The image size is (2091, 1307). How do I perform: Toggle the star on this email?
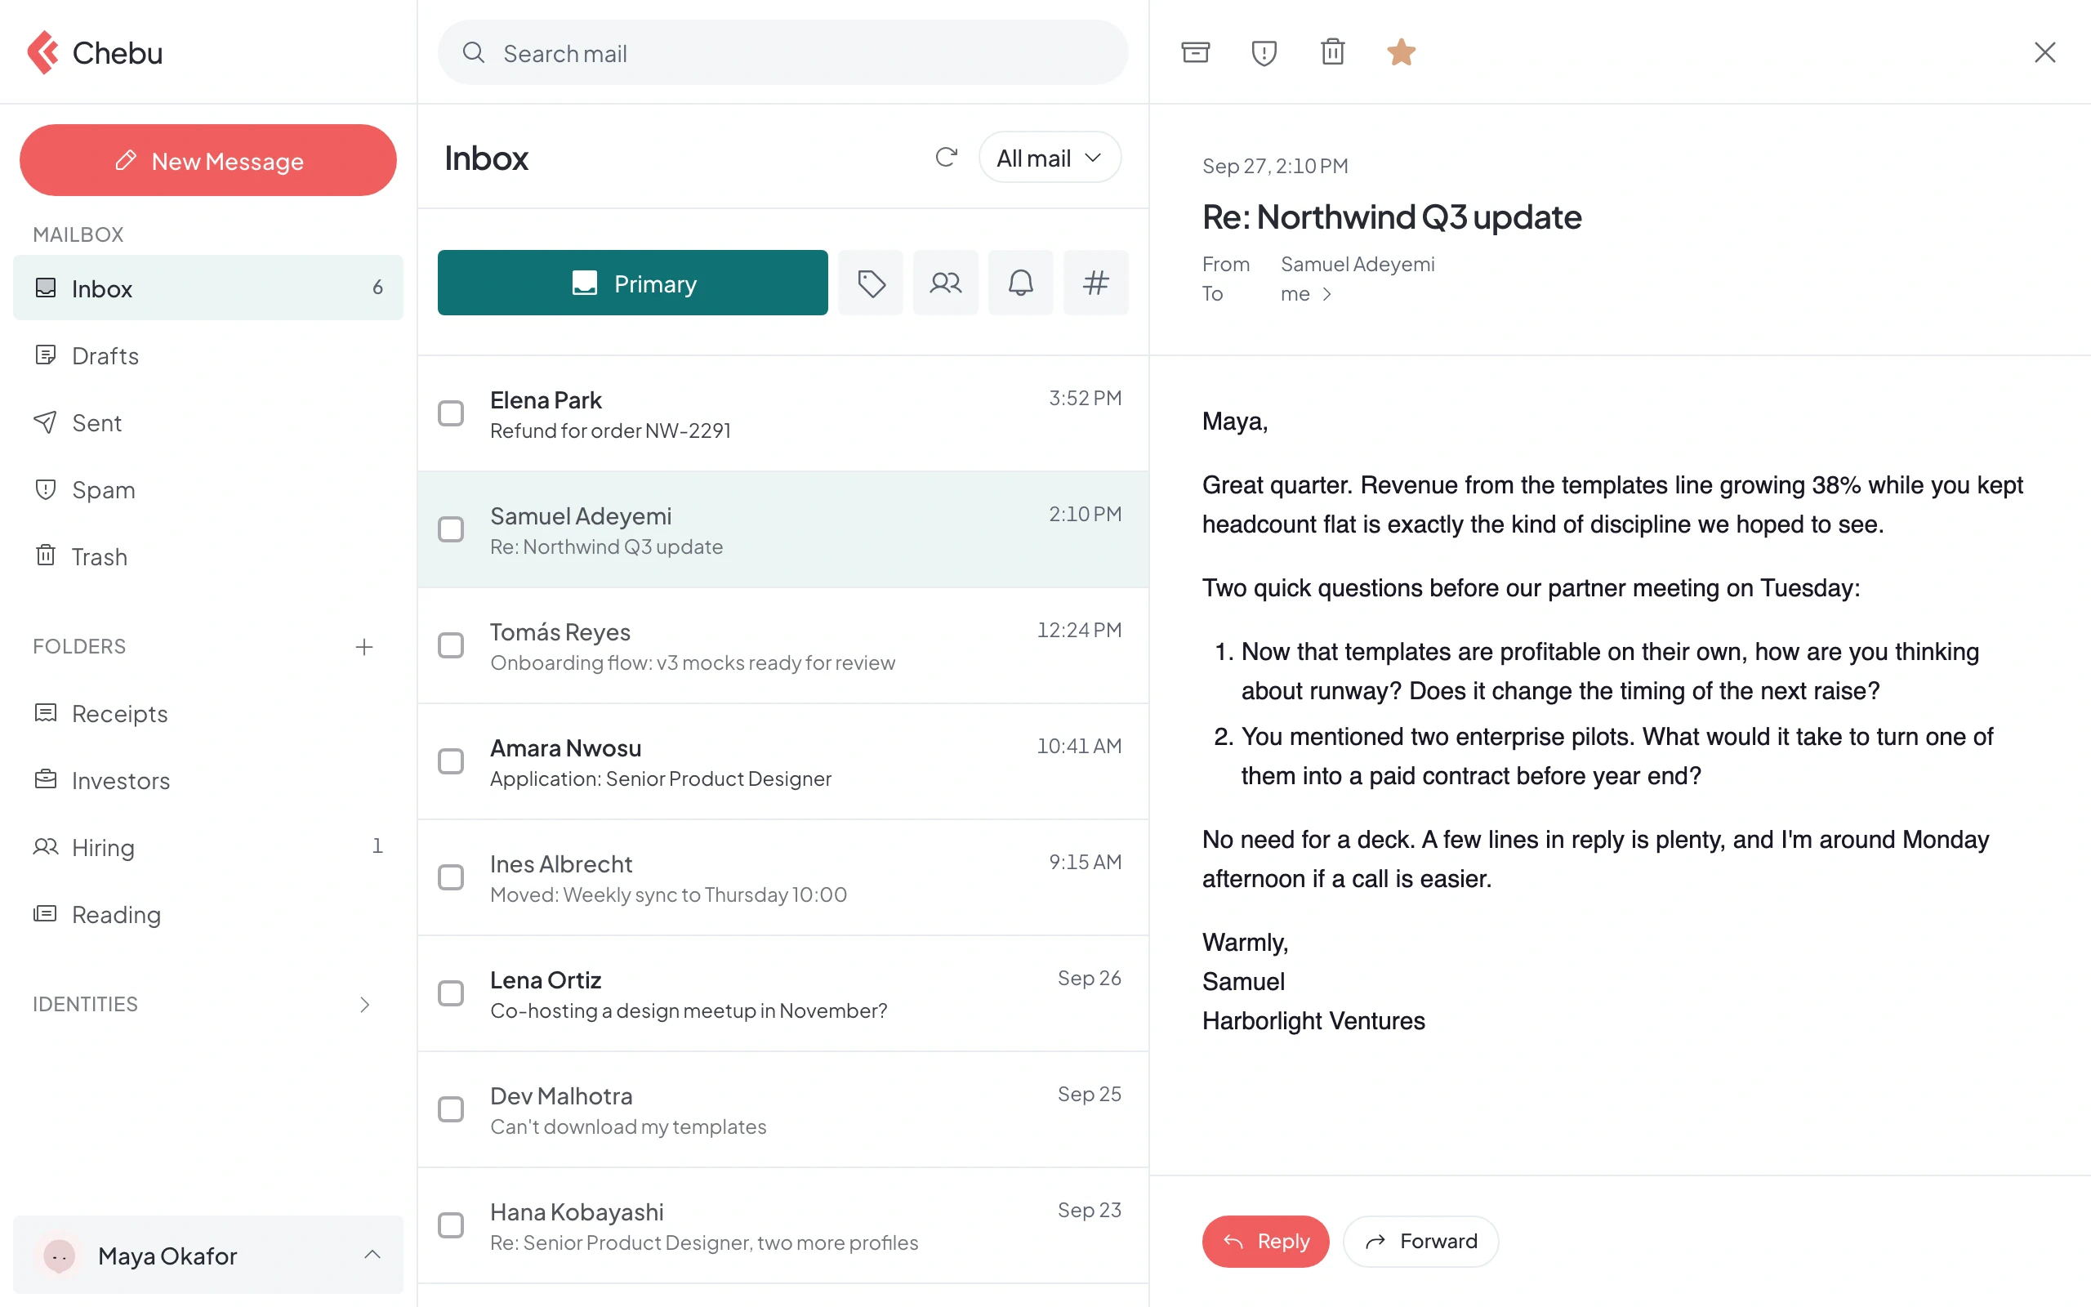click(1401, 51)
